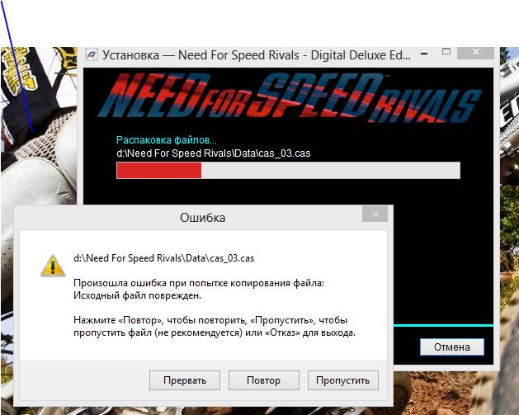Click the yellow warning icon in dialog
Image resolution: width=519 pixels, height=415 pixels.
click(53, 266)
